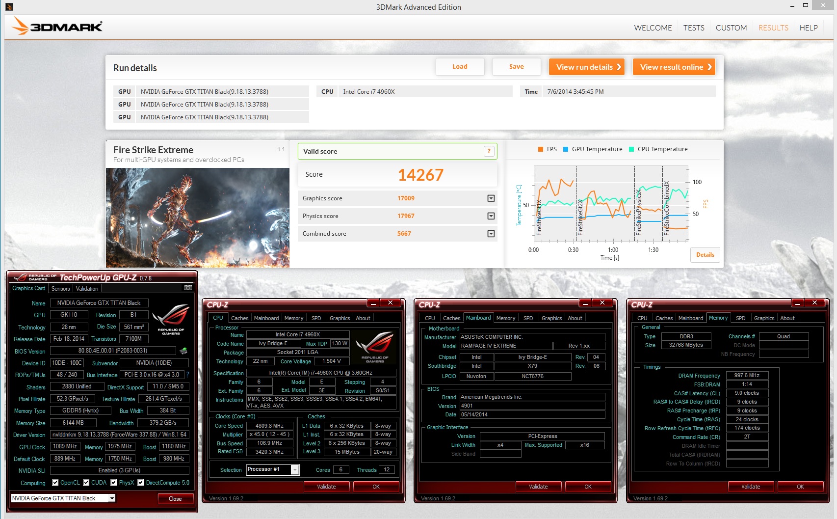Click the temperature and FPS graph area

coord(612,204)
